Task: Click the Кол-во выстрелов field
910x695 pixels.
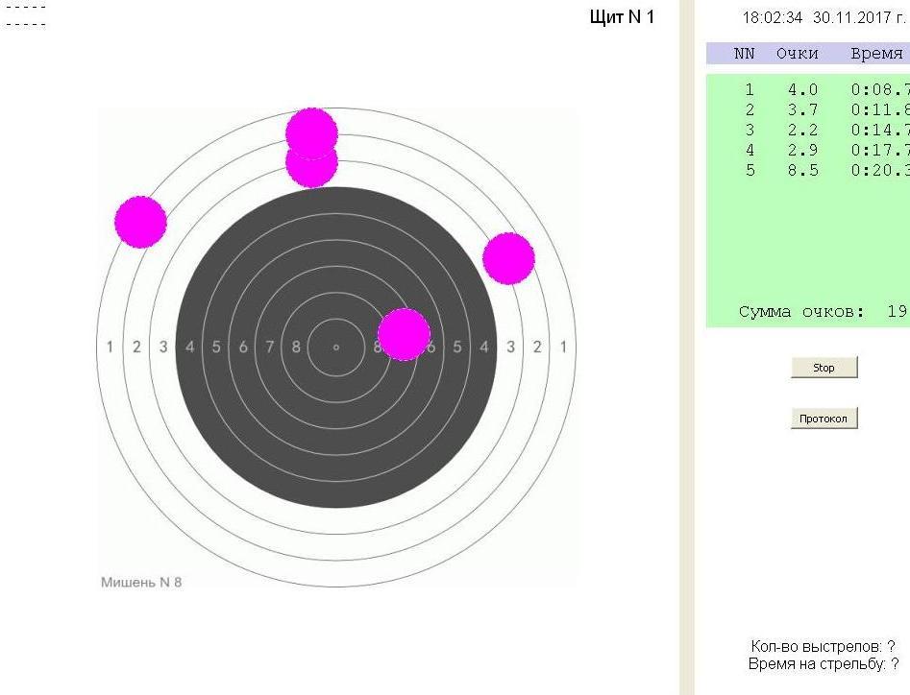Action: tap(823, 647)
